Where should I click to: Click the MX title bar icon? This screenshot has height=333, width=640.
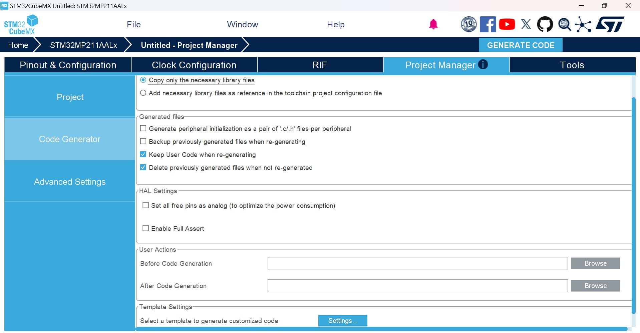[4, 6]
